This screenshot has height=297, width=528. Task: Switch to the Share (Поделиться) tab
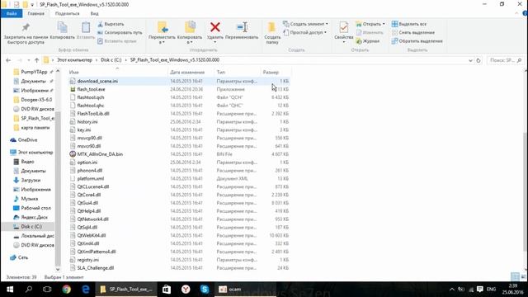[x=68, y=13]
